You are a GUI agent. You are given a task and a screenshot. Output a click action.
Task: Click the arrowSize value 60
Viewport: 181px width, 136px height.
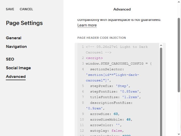point(116,114)
